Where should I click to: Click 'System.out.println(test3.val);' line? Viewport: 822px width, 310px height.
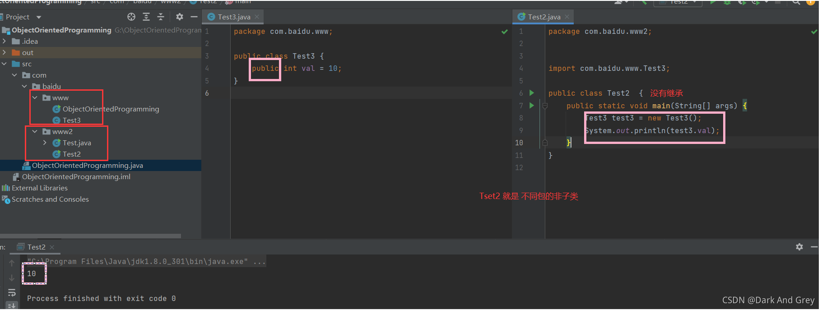point(652,131)
